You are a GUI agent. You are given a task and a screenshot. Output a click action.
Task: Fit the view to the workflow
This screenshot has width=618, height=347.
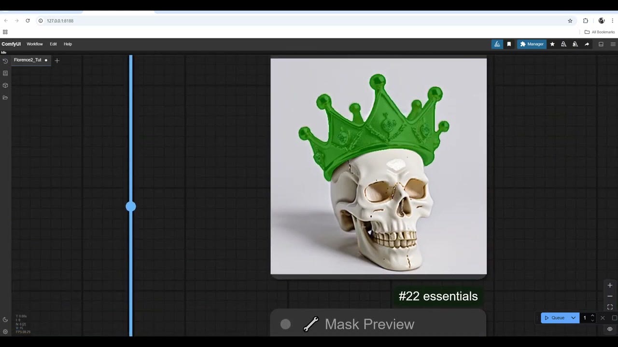coord(610,307)
